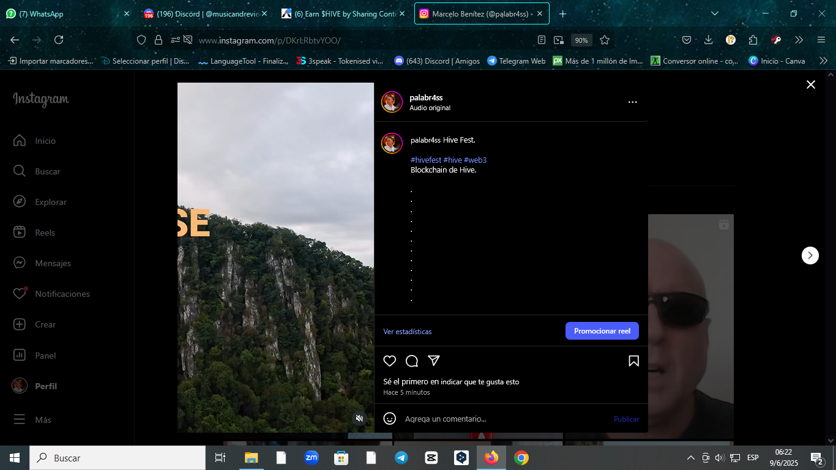Share the post with paper plane icon
The height and width of the screenshot is (470, 836).
point(434,360)
